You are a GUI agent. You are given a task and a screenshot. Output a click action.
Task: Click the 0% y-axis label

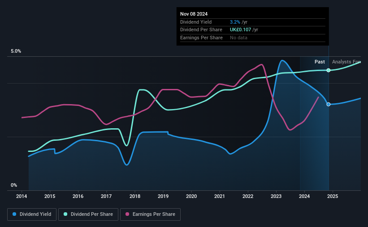click(x=14, y=185)
